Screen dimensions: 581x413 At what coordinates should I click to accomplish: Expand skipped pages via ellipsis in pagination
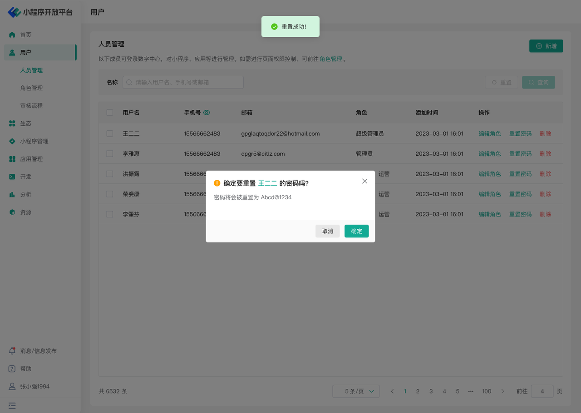[471, 391]
